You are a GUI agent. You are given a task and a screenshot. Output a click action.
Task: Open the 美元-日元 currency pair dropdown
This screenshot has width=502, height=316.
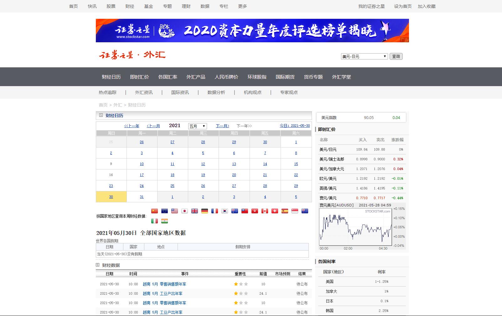point(364,56)
